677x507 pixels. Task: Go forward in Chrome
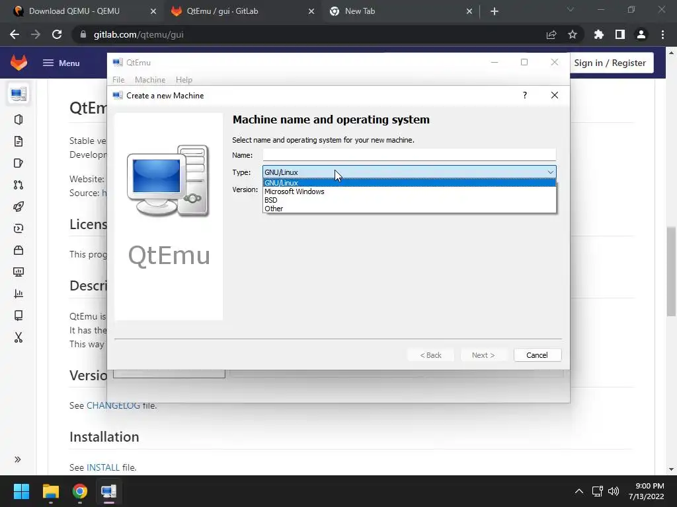(36, 34)
